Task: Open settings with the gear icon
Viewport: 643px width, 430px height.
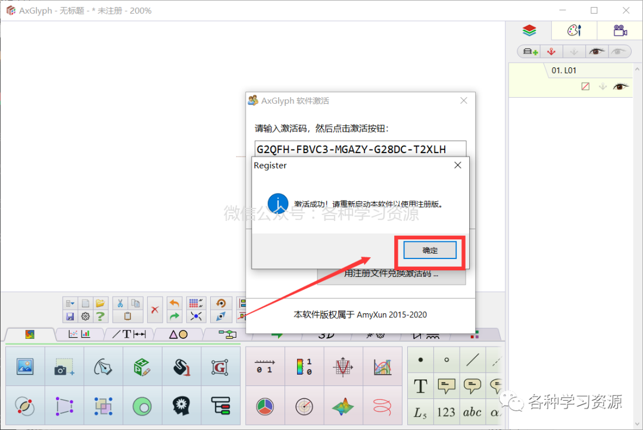Action: point(85,316)
